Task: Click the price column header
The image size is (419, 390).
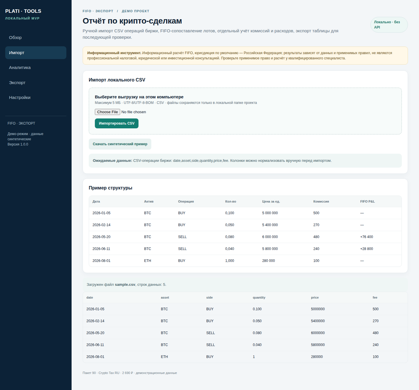Action: pos(315,297)
